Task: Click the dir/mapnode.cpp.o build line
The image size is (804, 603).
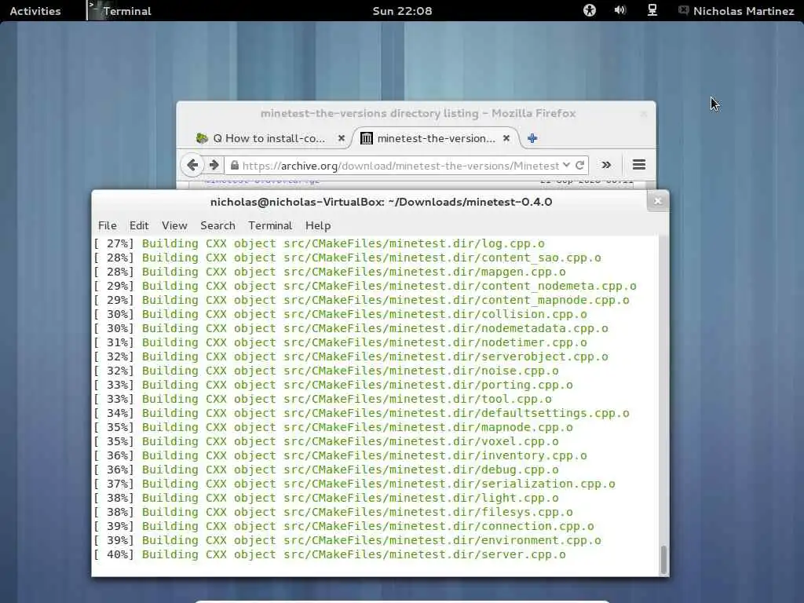Action: 333,427
